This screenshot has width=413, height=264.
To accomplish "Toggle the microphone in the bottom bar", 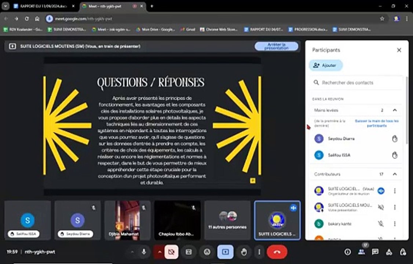I will coord(144,252).
